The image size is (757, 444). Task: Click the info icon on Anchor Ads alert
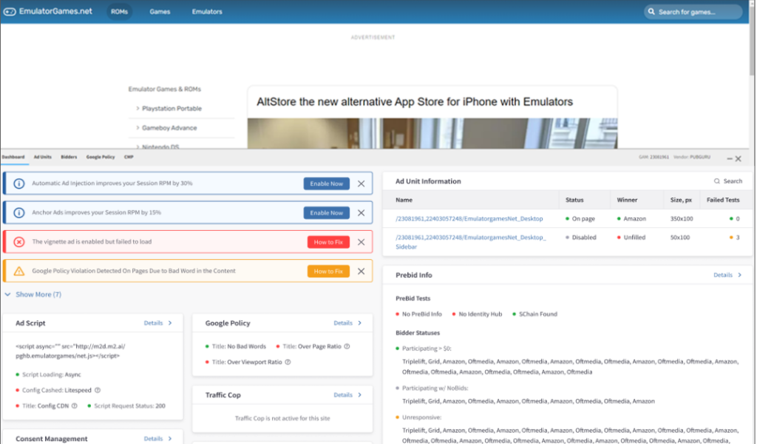[x=18, y=212]
